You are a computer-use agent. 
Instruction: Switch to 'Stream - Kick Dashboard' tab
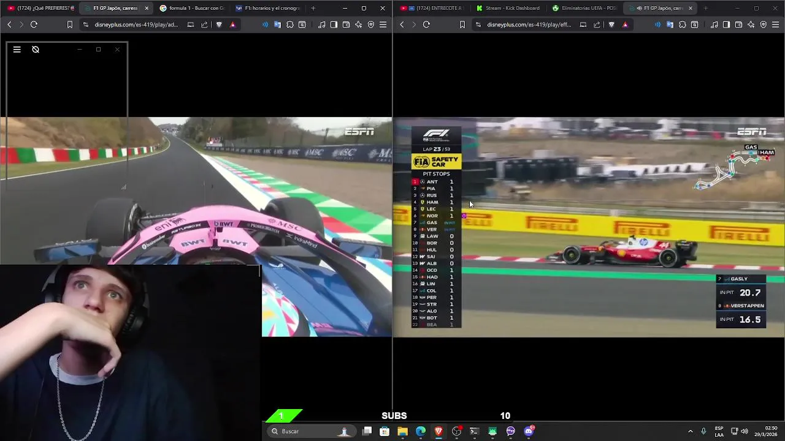point(509,8)
